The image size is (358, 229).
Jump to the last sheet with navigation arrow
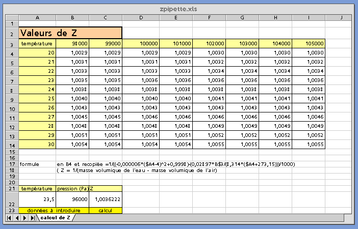coord(33,218)
